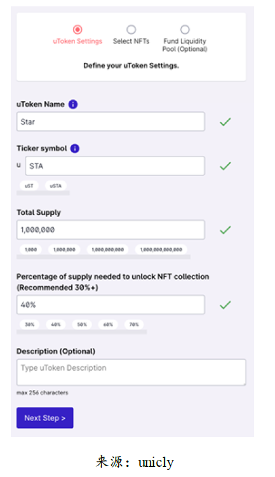Select the Fund Liquidity Pool step radio

[x=185, y=29]
